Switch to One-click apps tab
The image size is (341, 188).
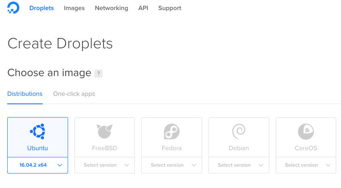point(74,94)
